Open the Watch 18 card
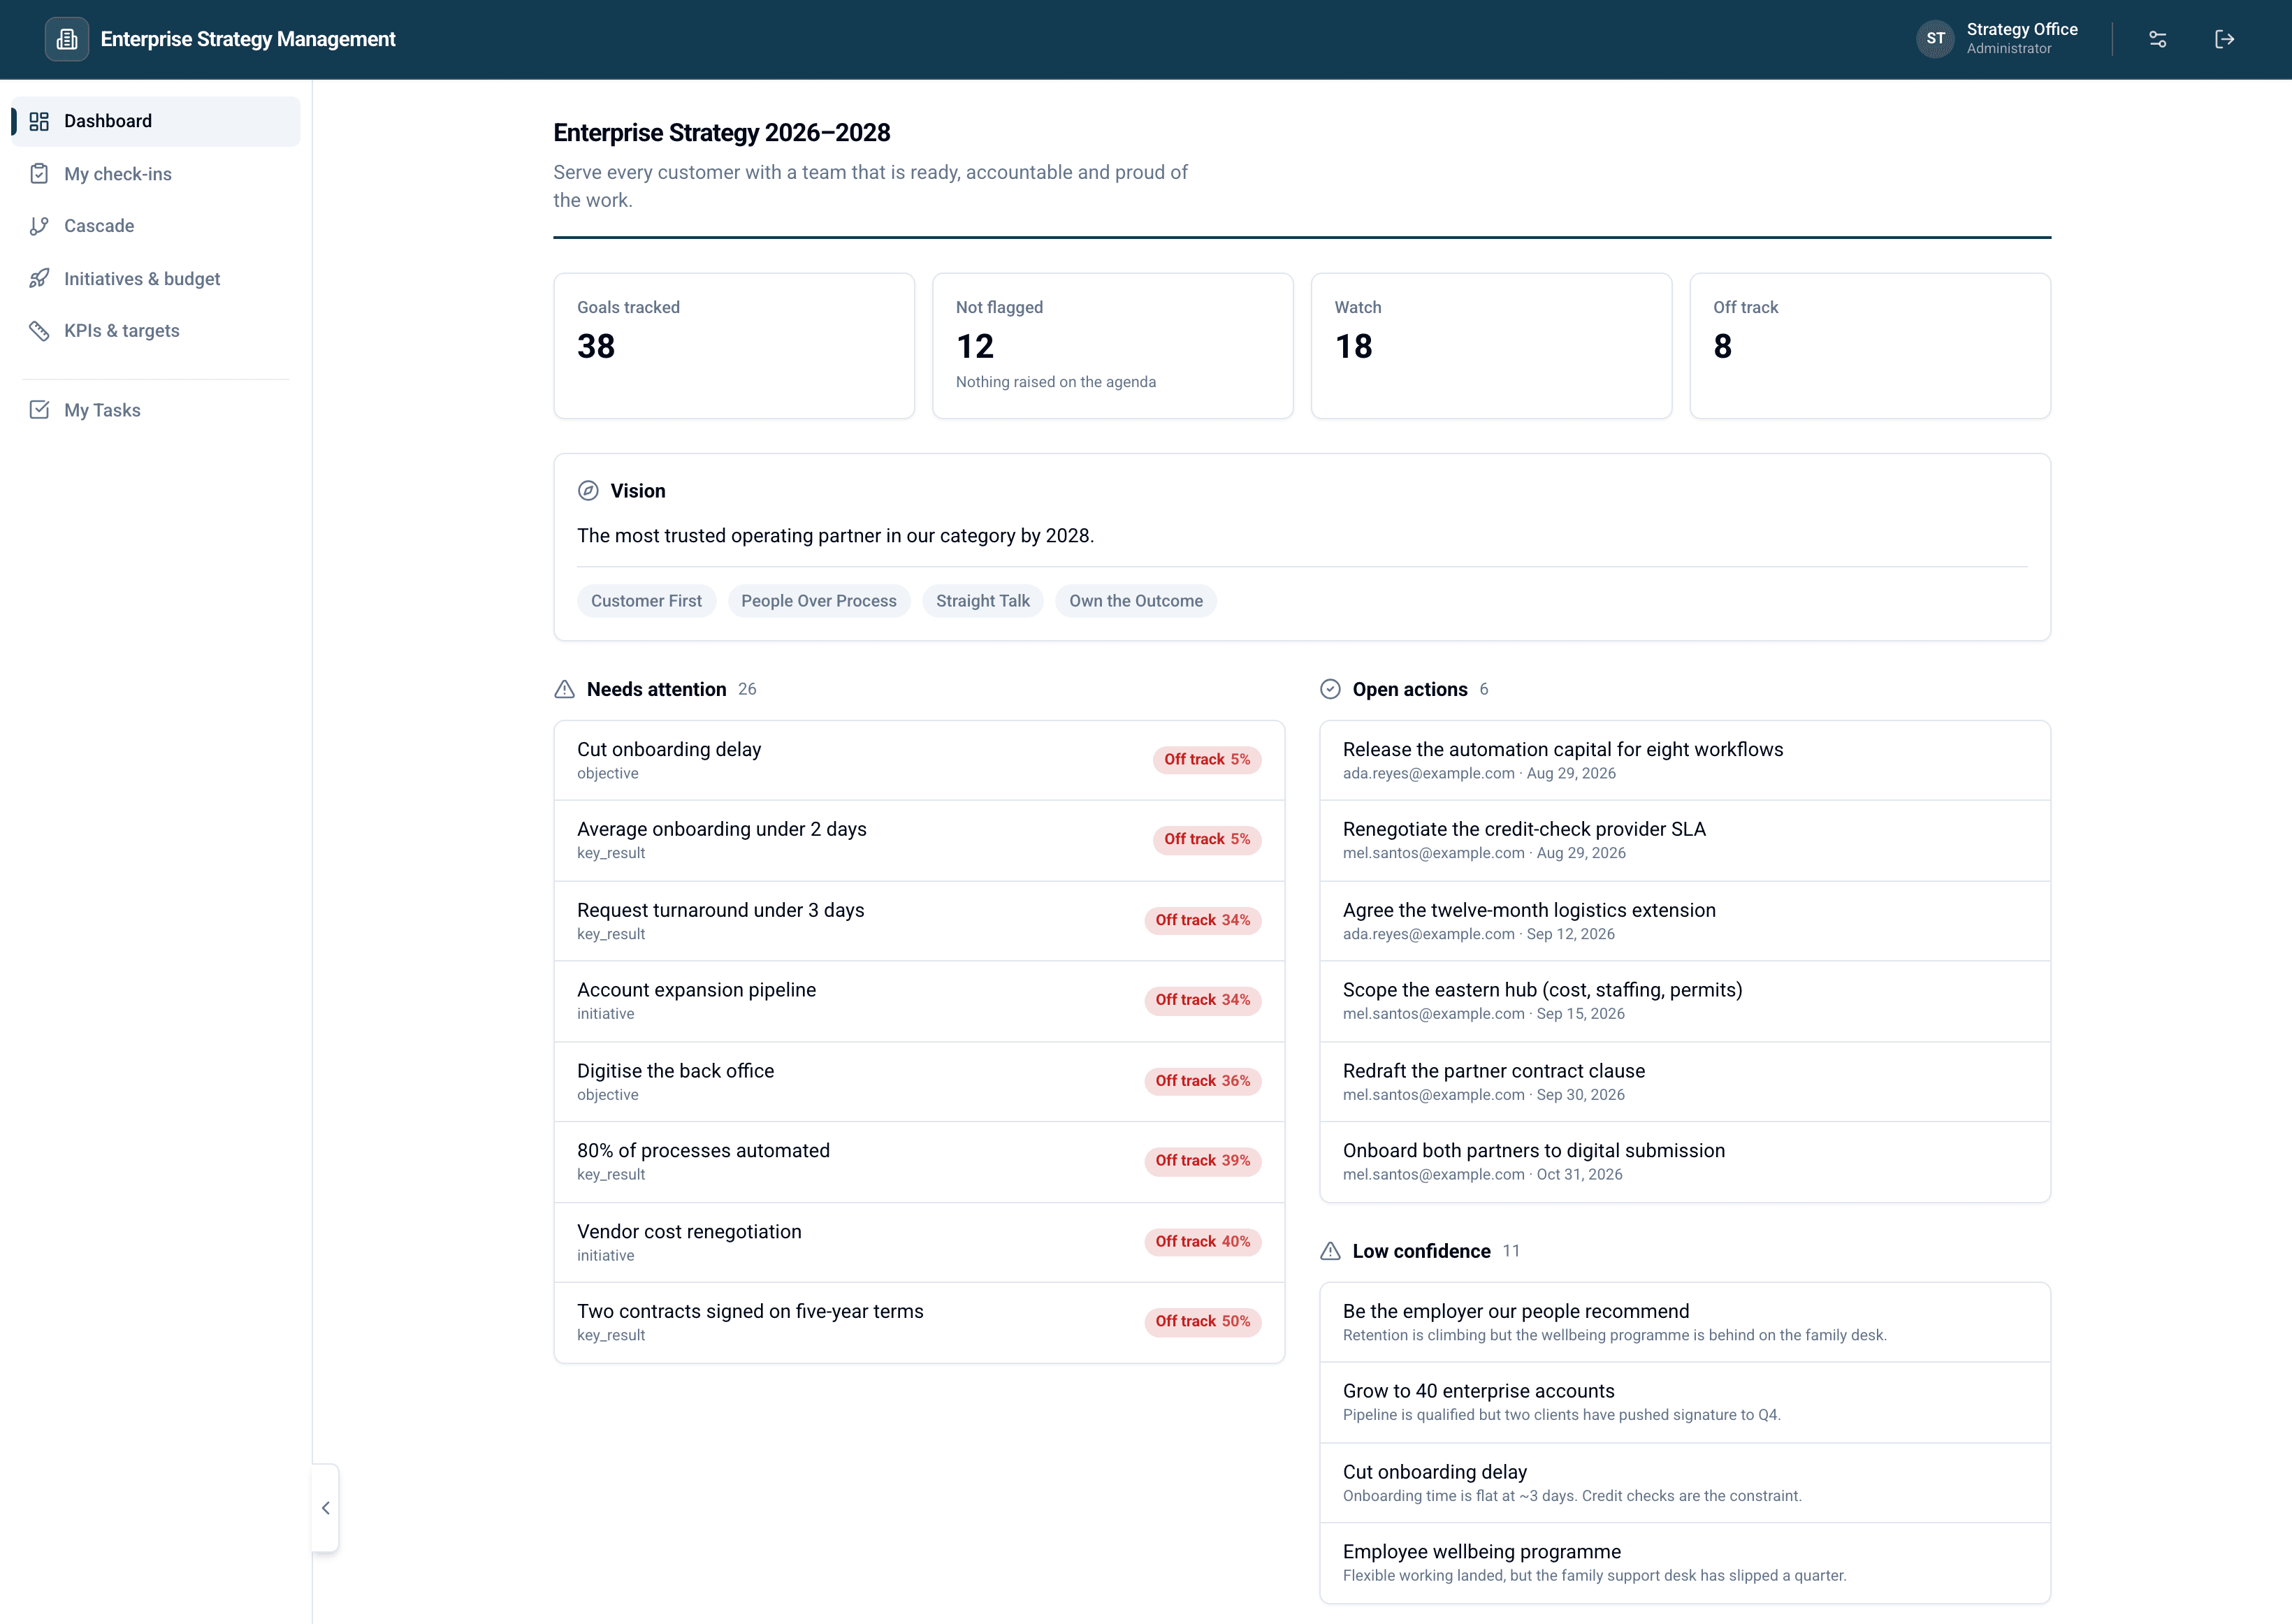 point(1491,346)
